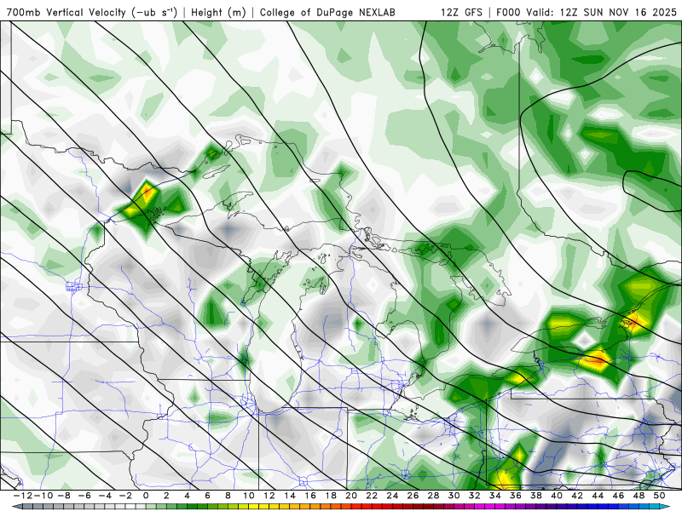Click the '28' color scale label
The image size is (682, 511).
point(434,496)
